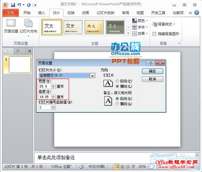Switch to the 插入 ribbon tab
Screen dimensions: 202x172
(x=41, y=13)
